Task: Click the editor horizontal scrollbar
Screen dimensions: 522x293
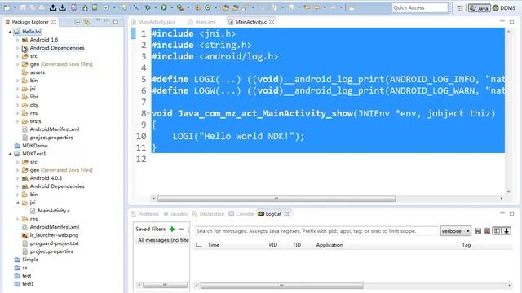Action: pyautogui.click(x=276, y=199)
